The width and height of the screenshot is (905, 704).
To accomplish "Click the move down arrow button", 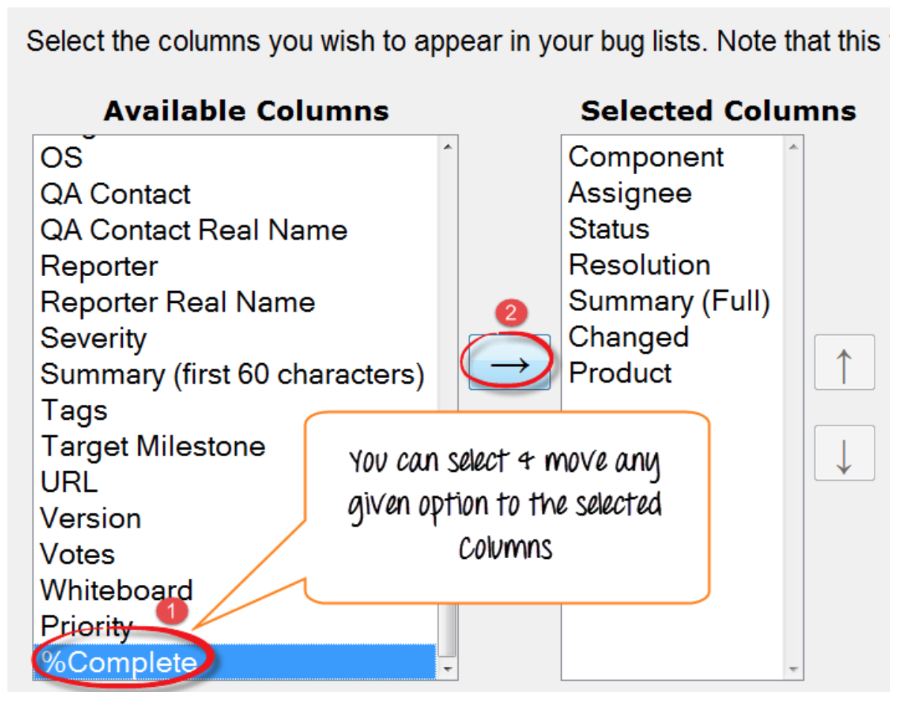I will [844, 453].
